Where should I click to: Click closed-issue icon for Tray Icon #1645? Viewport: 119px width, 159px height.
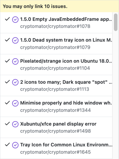click(x=15, y=145)
